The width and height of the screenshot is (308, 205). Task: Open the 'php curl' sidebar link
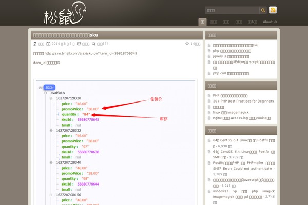tap(231, 73)
